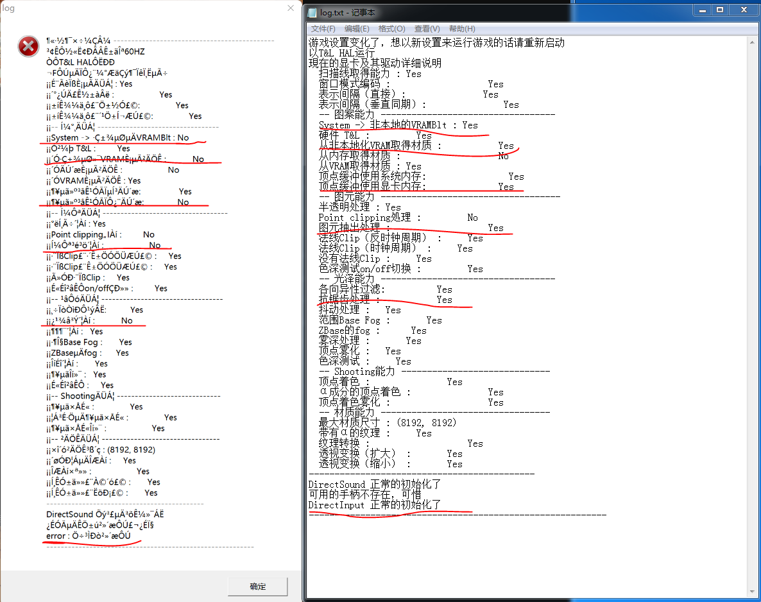Place cursor on DirectSound 正常的初始化了 line

[374, 485]
